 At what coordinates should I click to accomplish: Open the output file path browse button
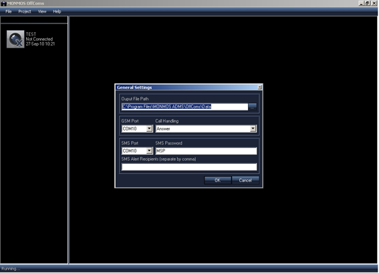(253, 106)
